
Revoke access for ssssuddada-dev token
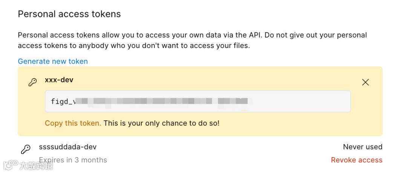tap(357, 160)
